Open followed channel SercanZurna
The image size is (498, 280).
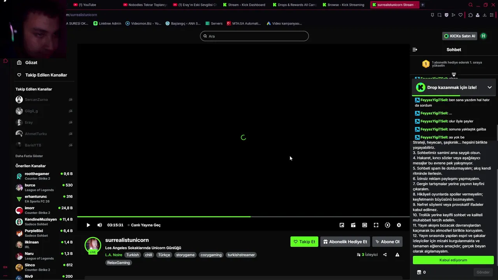(x=44, y=100)
